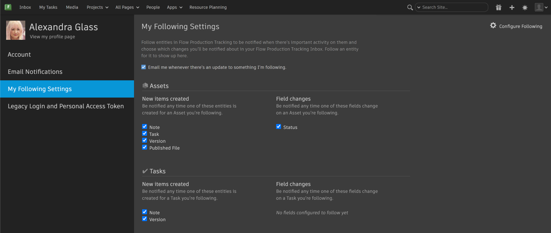Open the Inbox page

(x=25, y=7)
